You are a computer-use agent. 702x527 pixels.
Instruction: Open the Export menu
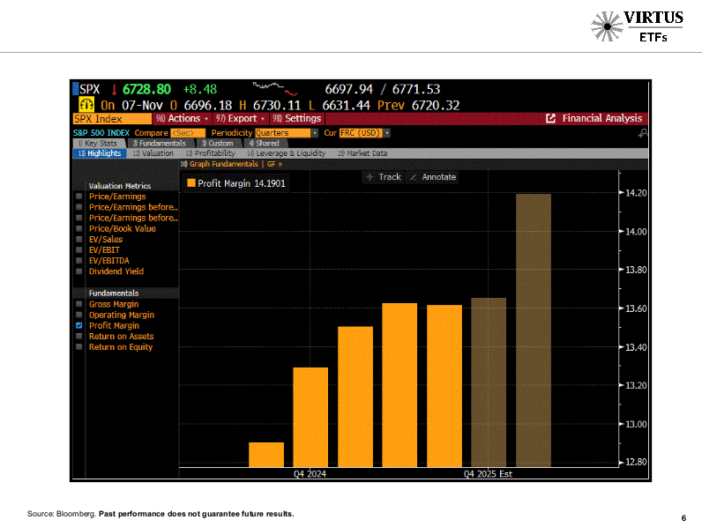point(240,119)
